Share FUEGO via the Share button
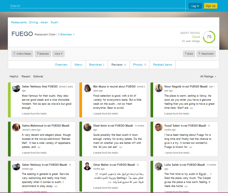Image resolution: width=228 pixels, height=193 pixels. [189, 54]
